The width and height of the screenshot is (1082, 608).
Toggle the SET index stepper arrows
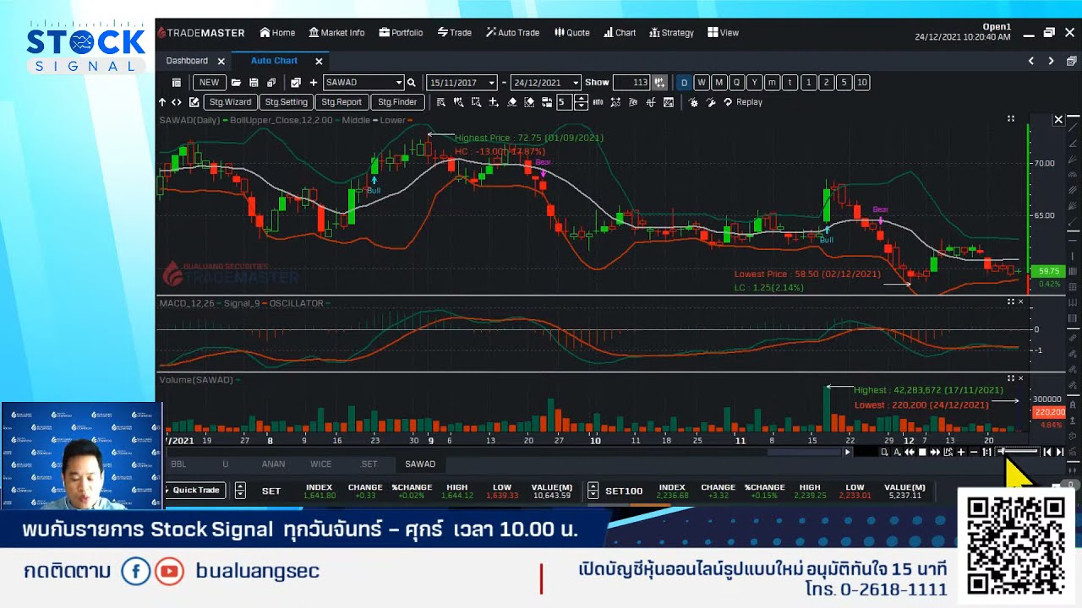[x=240, y=491]
